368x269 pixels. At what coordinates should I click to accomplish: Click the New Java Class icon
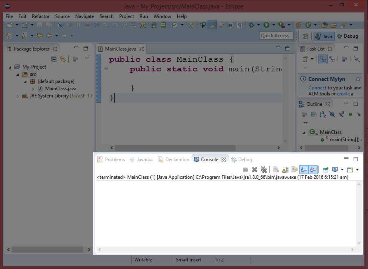coord(308,25)
